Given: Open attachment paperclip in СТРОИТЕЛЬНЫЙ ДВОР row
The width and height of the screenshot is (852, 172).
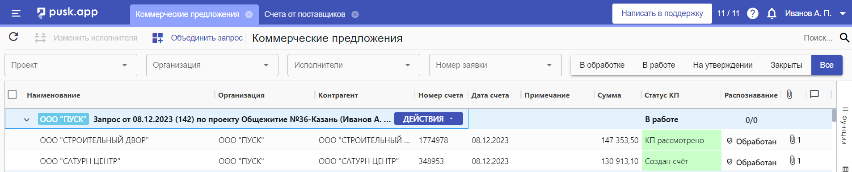Looking at the screenshot, I should click(793, 139).
